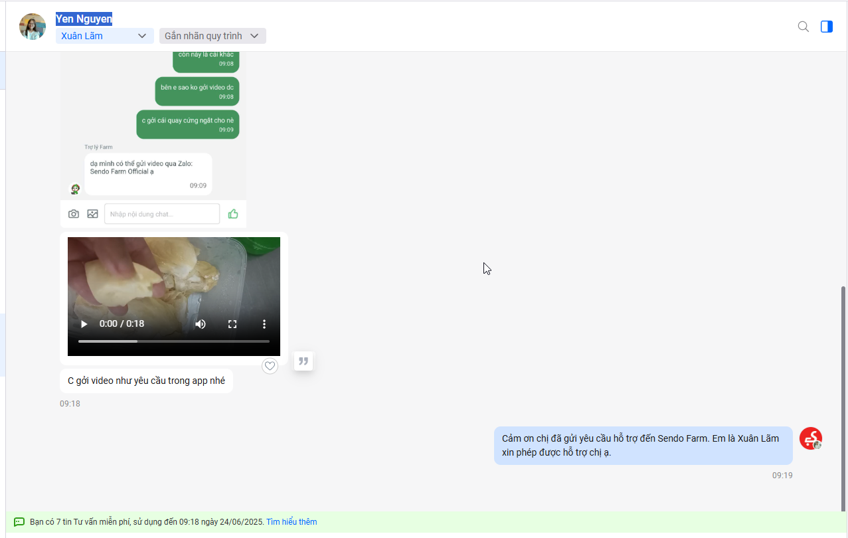Click 'c gởi cái quay cứng ngắt cho nè' bubble
Screen dimensions: 848x538
click(188, 125)
